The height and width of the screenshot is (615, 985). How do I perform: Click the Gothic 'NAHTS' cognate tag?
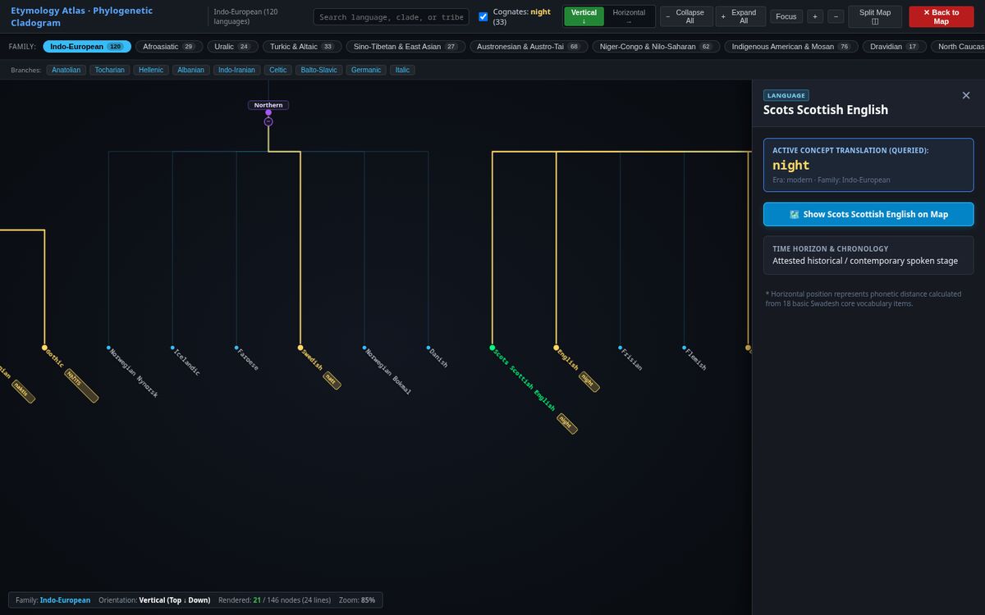pos(82,385)
